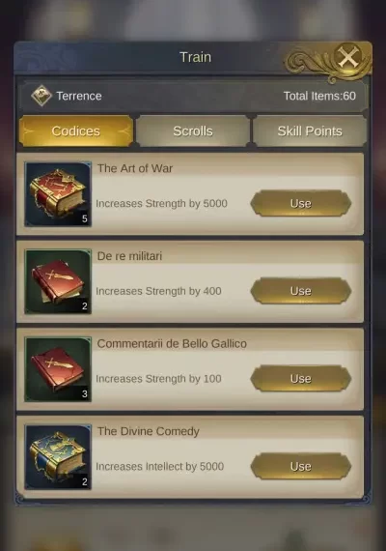Open the Skill Points tab

click(x=310, y=131)
